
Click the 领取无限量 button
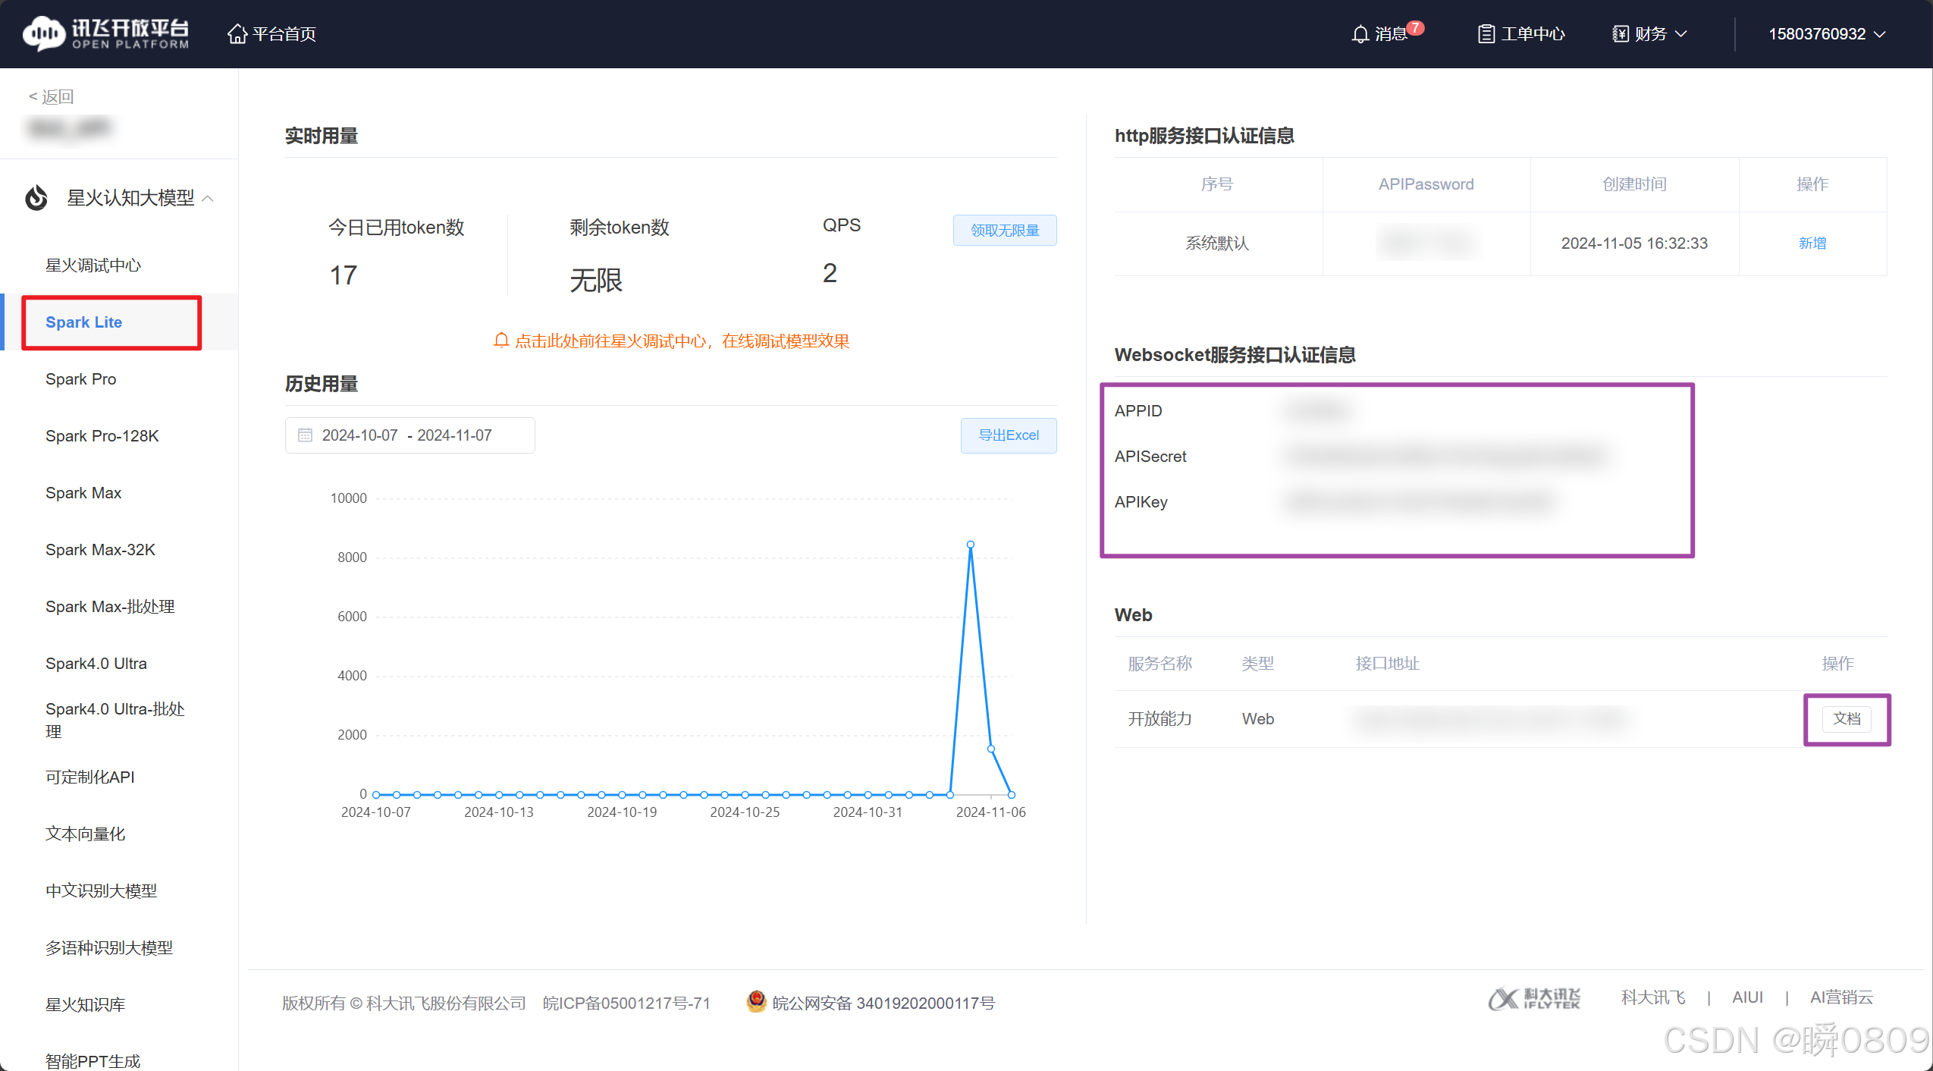pyautogui.click(x=1005, y=230)
